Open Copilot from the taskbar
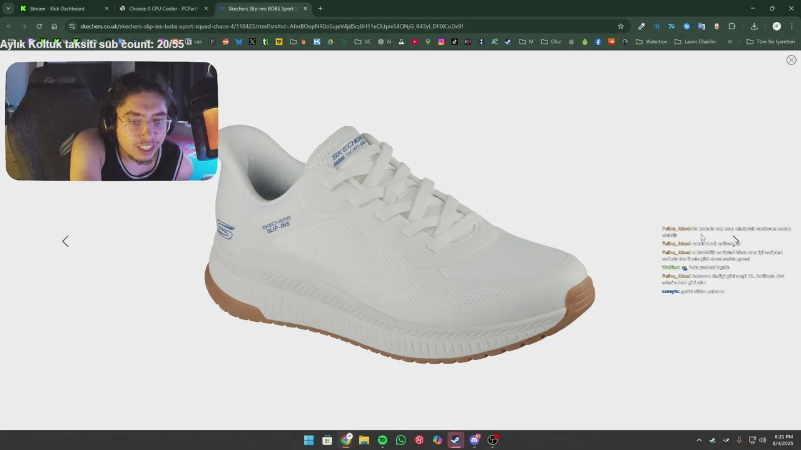Viewport: 801px width, 450px height. 437,440
